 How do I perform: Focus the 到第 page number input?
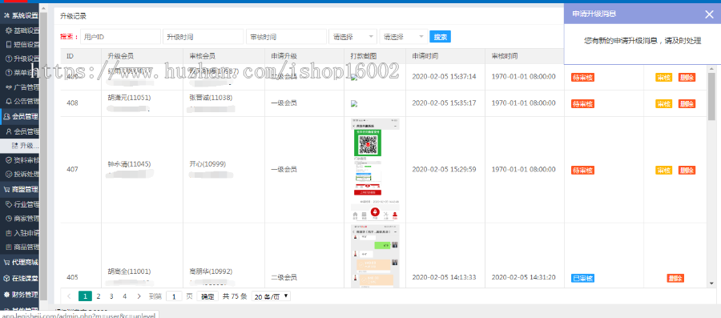pos(174,296)
